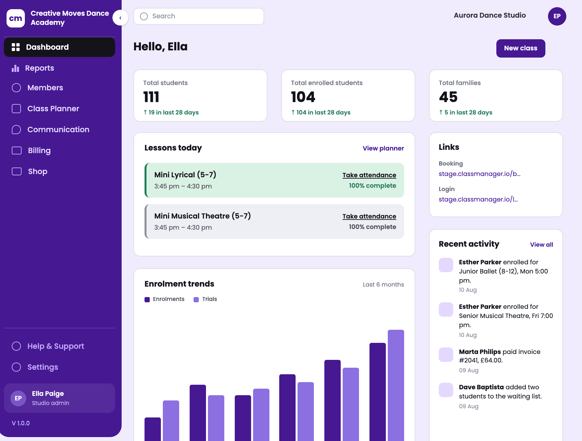Click '19 in last 28 days' text
Screen dimensions: 582x441
click(174, 112)
